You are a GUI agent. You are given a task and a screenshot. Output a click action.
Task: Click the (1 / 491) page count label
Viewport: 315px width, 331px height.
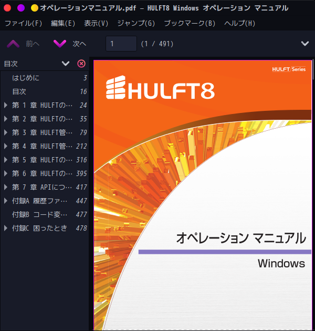pyautogui.click(x=157, y=44)
